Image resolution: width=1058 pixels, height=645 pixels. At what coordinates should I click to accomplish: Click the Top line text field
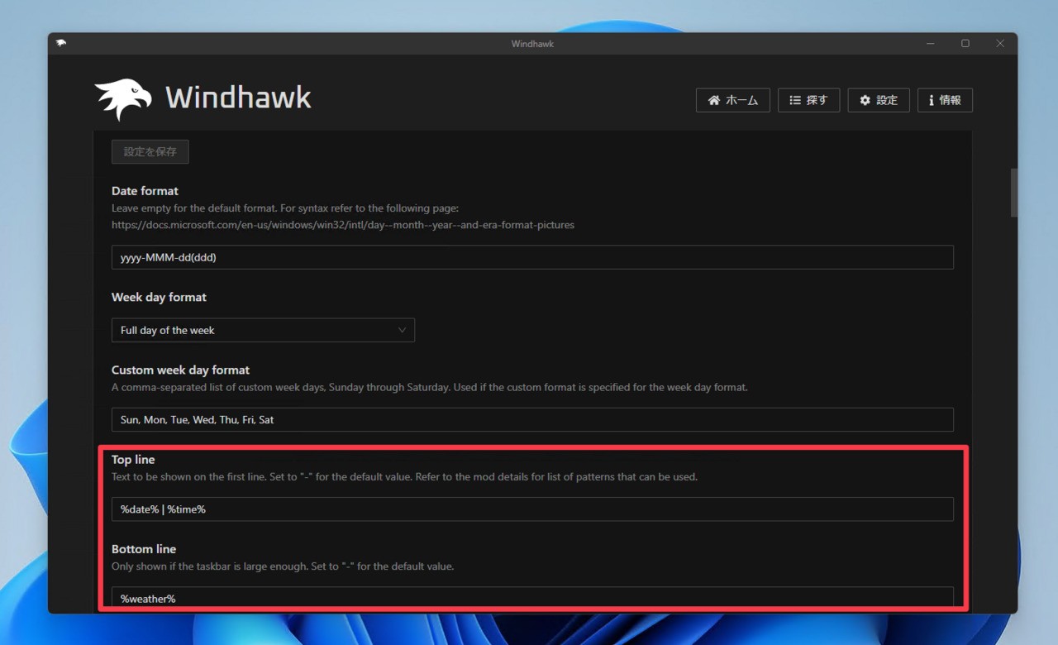click(532, 509)
